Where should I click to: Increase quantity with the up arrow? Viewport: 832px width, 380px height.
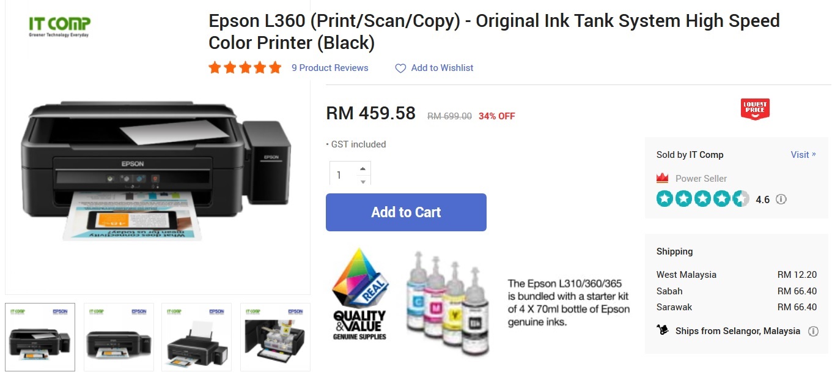point(363,168)
